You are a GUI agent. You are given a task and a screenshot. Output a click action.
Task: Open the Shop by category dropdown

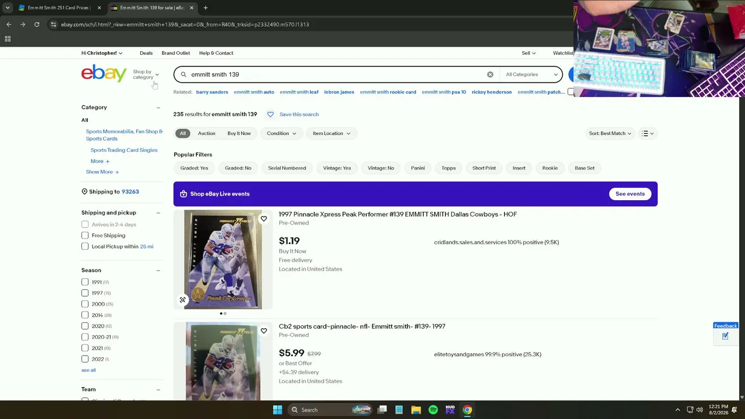click(146, 74)
